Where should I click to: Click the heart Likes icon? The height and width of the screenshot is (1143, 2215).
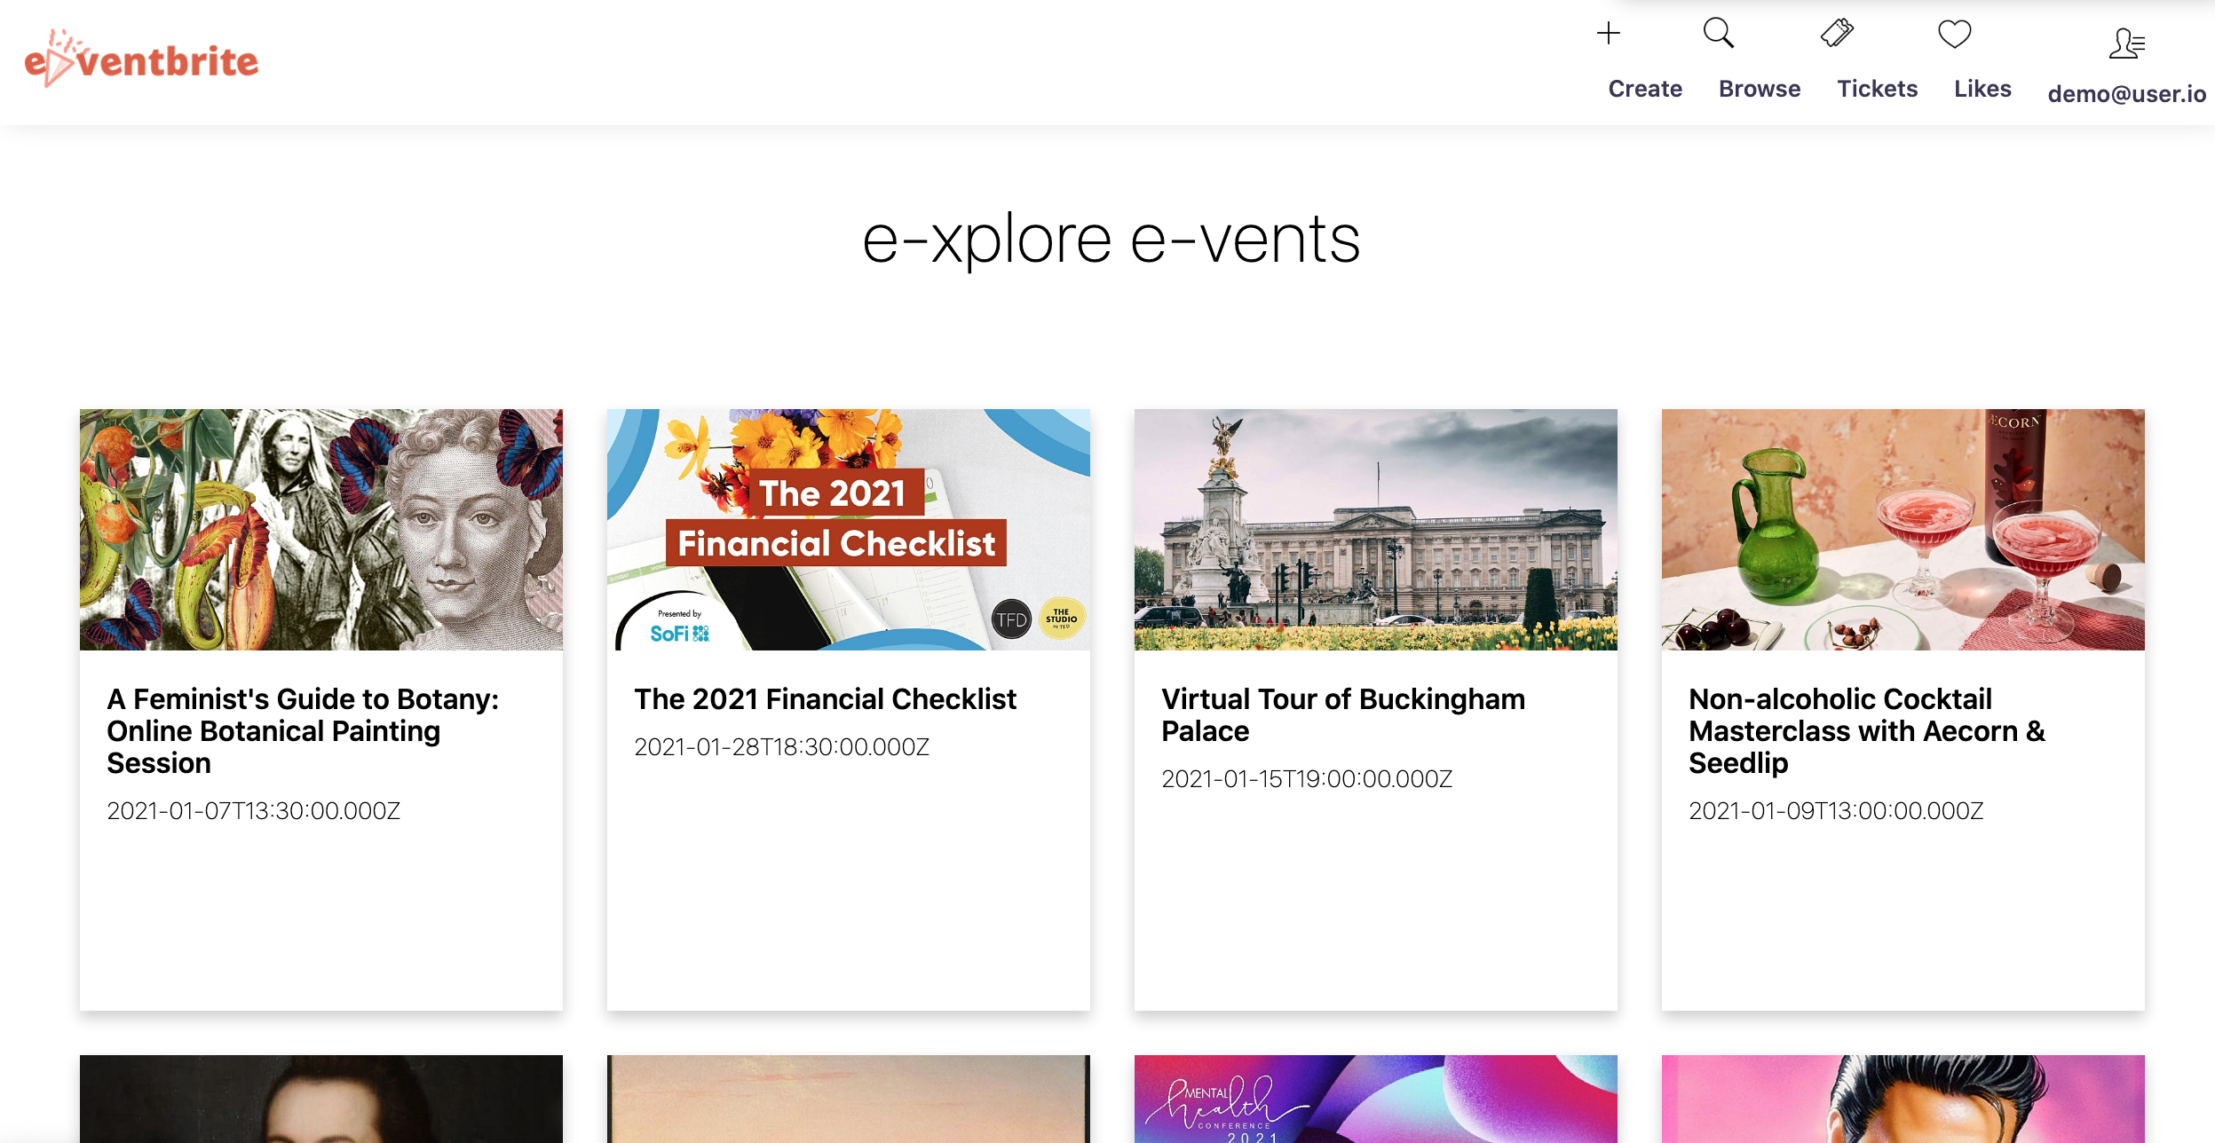point(1954,34)
